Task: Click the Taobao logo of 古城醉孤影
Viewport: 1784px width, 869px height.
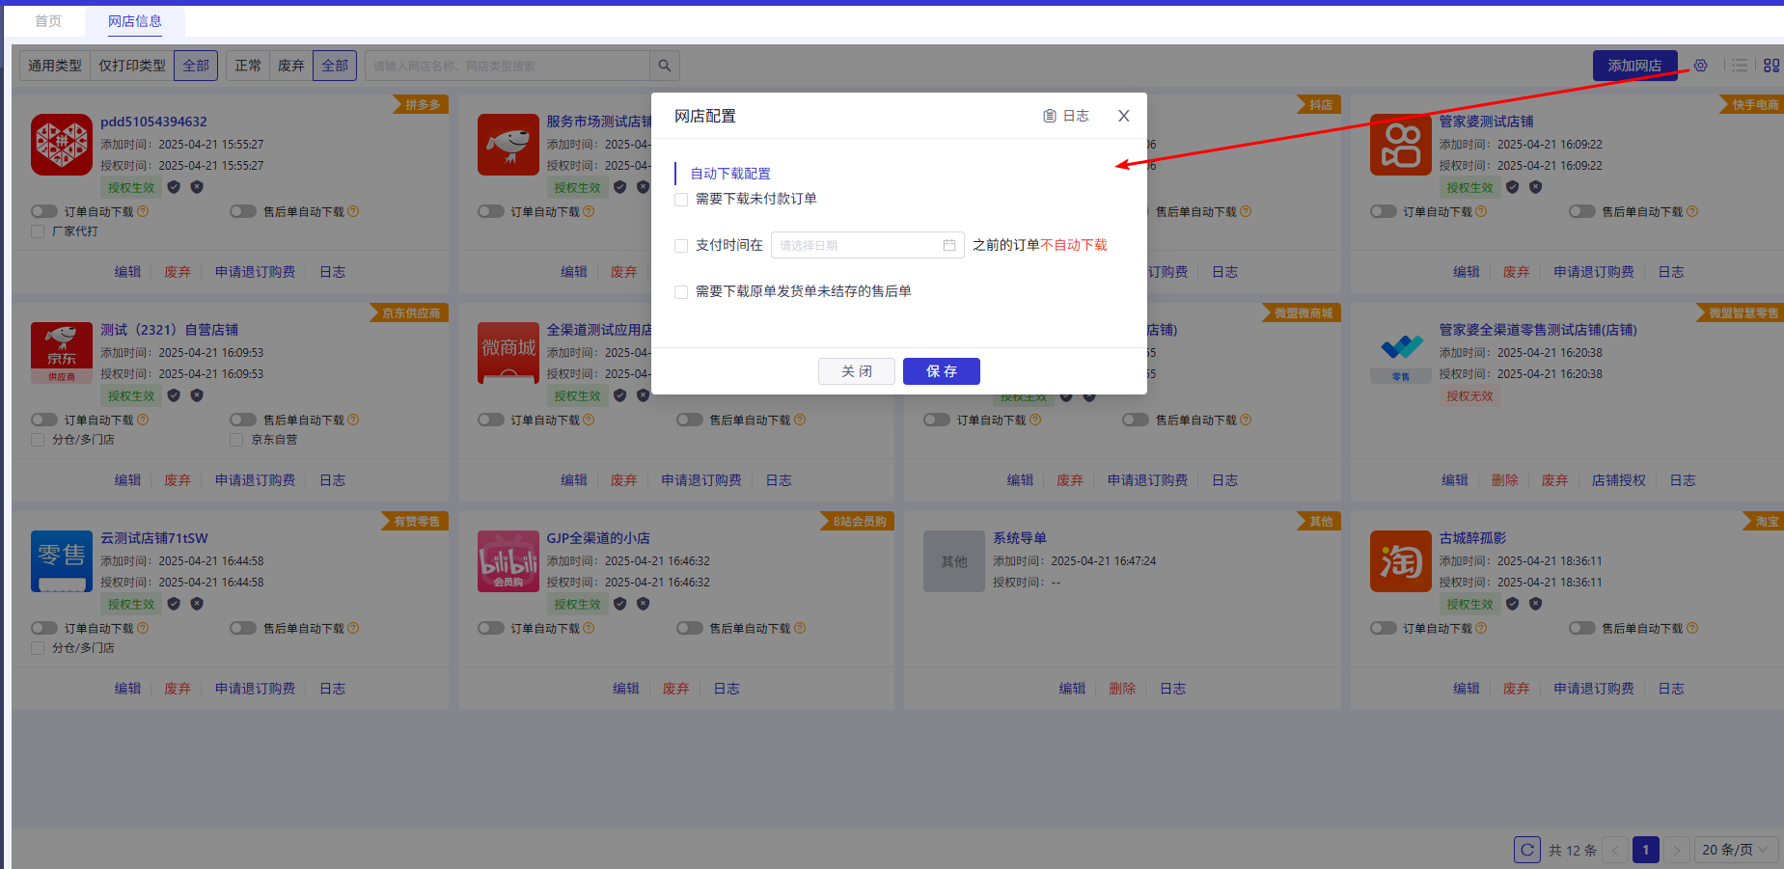Action: (1401, 561)
